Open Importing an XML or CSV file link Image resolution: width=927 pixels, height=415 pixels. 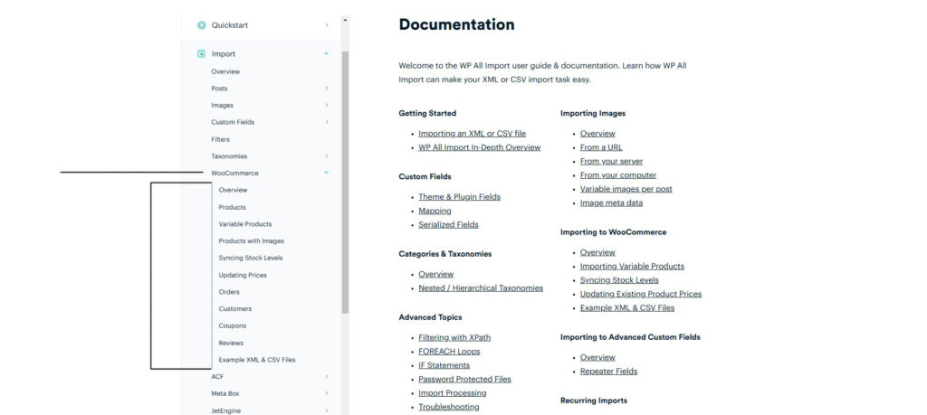tap(472, 134)
